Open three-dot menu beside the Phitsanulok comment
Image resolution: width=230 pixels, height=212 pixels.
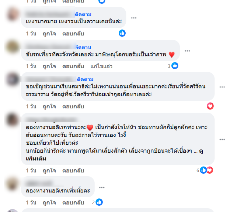[187, 51]
